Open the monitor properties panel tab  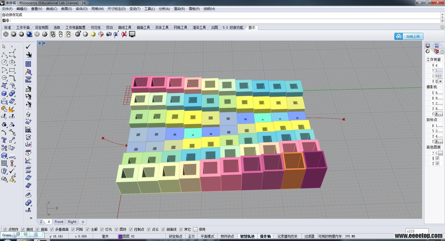coord(428,46)
